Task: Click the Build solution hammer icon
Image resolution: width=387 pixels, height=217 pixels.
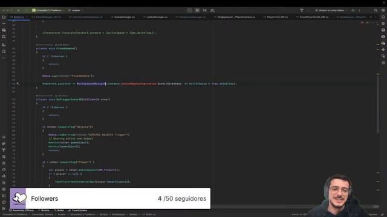Action: click(x=302, y=10)
